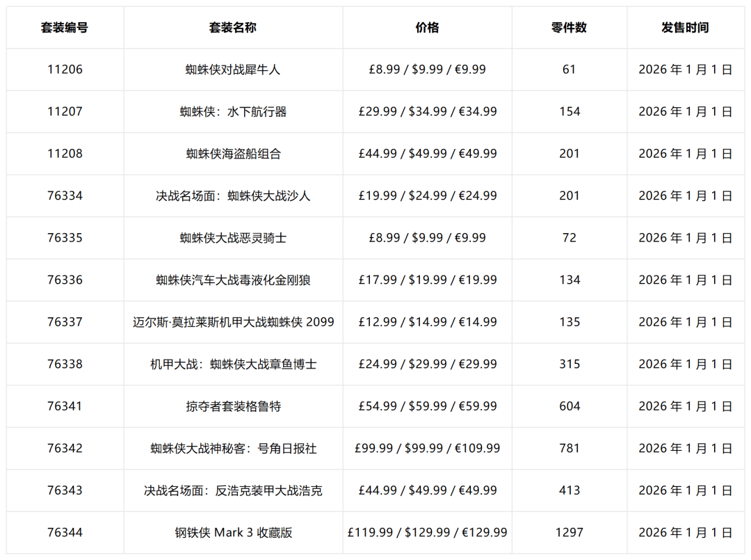Click the release date for set 76344

click(685, 533)
